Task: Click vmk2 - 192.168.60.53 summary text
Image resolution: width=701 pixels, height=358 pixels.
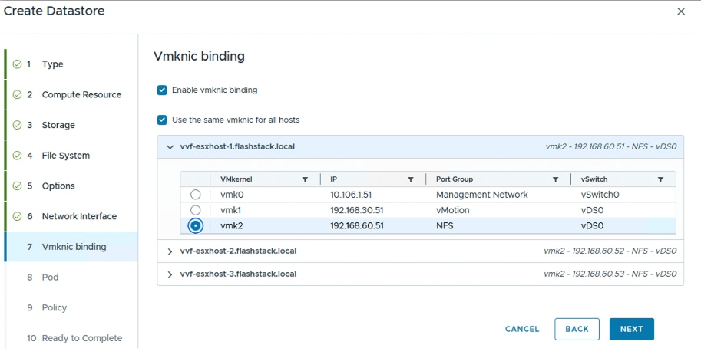Action: point(610,274)
